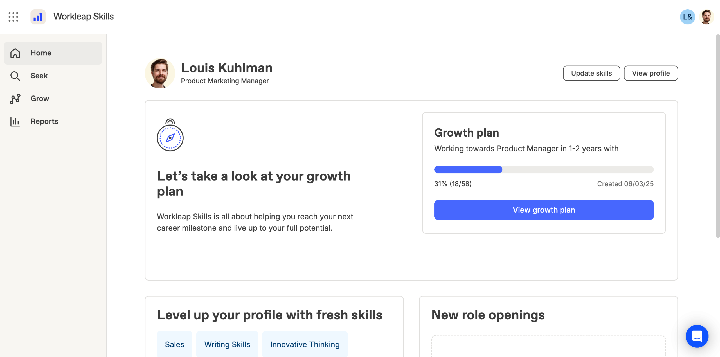The height and width of the screenshot is (357, 720).
Task: Click the View profile button
Action: click(651, 73)
